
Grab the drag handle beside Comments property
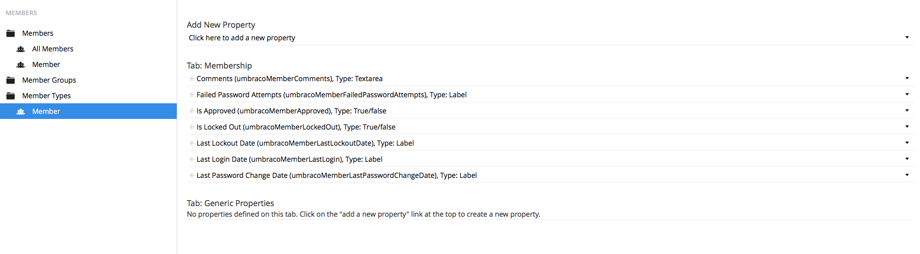[x=192, y=79]
